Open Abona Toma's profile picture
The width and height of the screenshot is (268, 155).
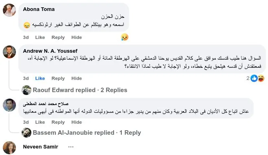pos(9,10)
